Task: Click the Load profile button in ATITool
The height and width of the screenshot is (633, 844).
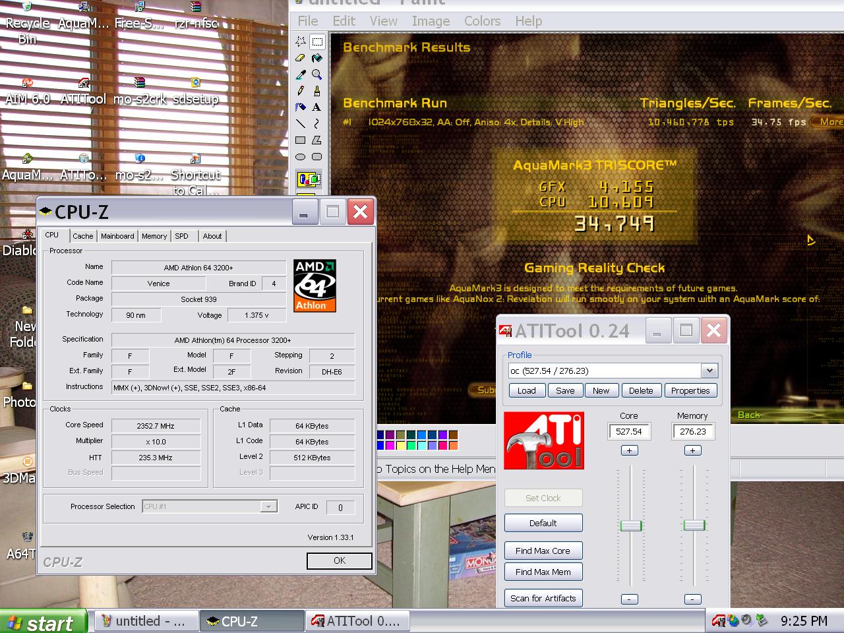Action: click(527, 390)
